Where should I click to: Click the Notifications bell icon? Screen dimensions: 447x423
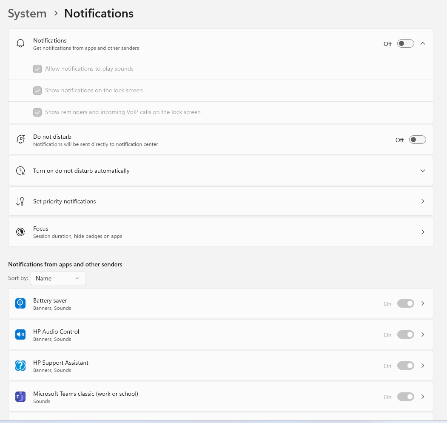[20, 43]
